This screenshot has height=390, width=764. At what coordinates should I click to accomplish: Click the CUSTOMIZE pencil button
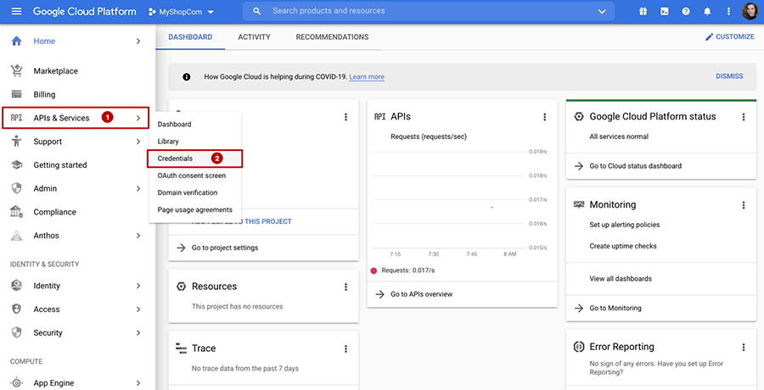pyautogui.click(x=729, y=36)
